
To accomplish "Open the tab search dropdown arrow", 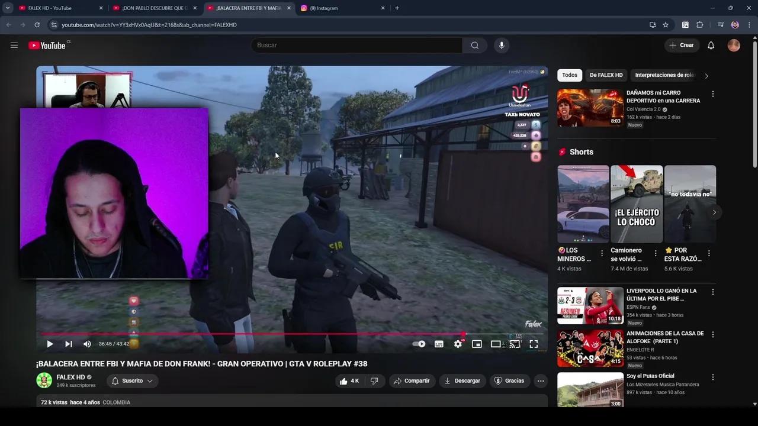I will (8, 8).
